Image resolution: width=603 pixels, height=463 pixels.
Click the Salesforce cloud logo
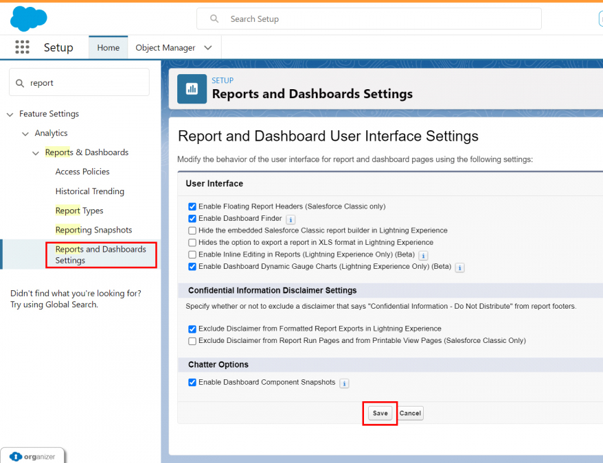[x=27, y=18]
